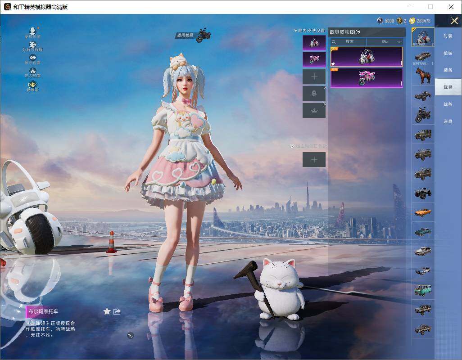This screenshot has height=360, width=462.
Task: Share the vehicle via arrow icon
Action: pyautogui.click(x=117, y=311)
